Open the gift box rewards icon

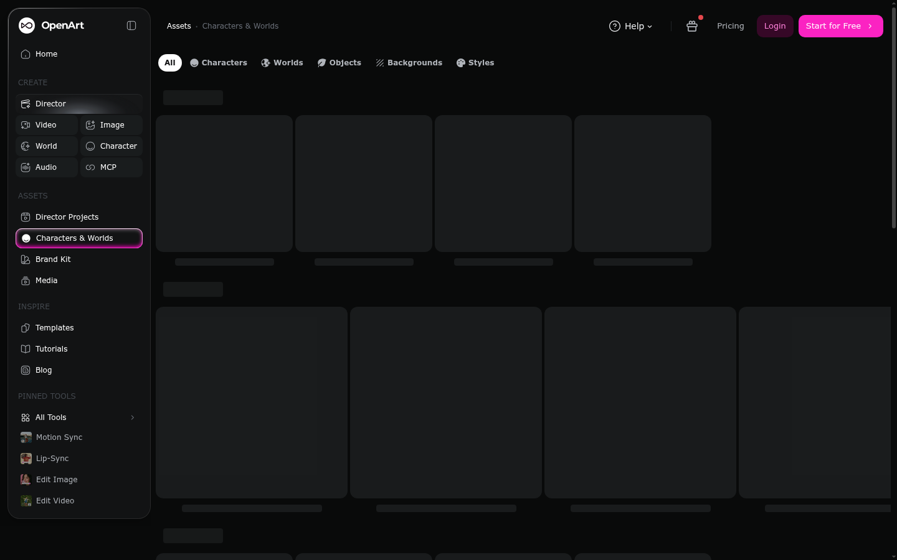point(692,26)
